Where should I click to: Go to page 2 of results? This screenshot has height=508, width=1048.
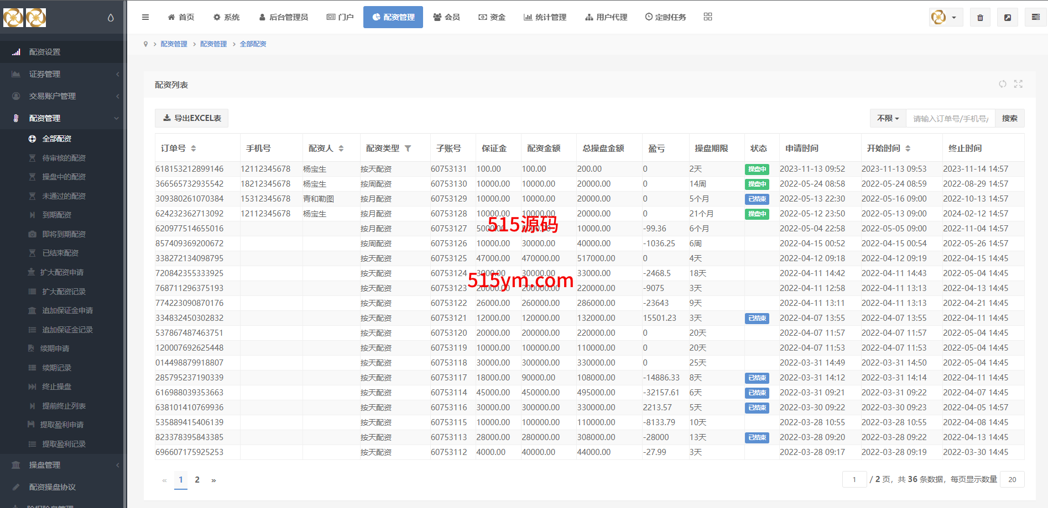pyautogui.click(x=197, y=480)
